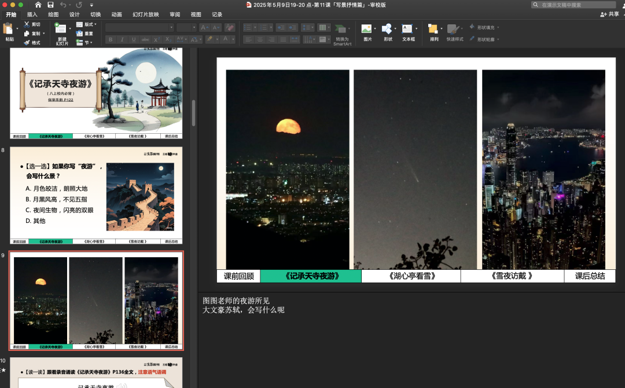Image resolution: width=625 pixels, height=388 pixels.
Task: Open the 设计 (Design) tab
Action: pyautogui.click(x=74, y=14)
